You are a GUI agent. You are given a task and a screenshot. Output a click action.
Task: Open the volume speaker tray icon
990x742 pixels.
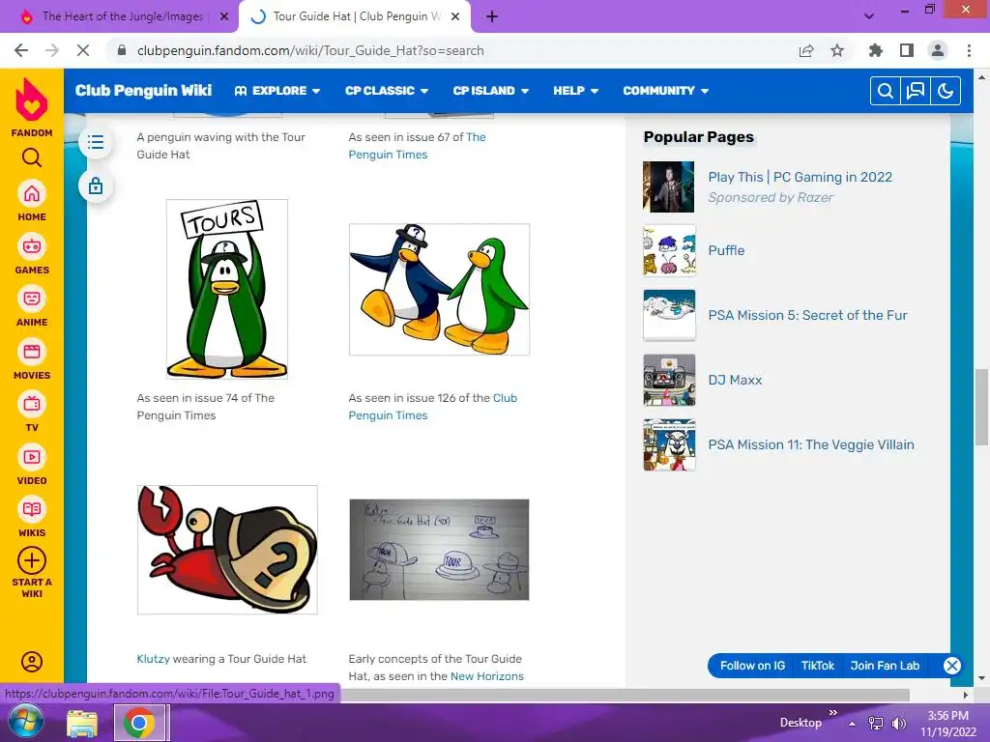pyautogui.click(x=898, y=724)
